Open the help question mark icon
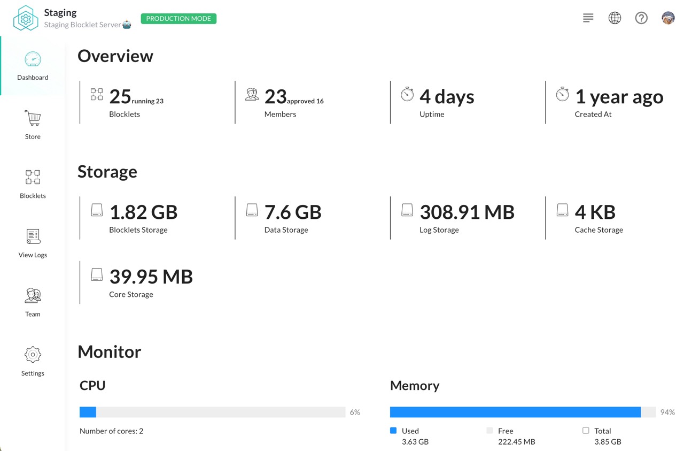 [641, 18]
